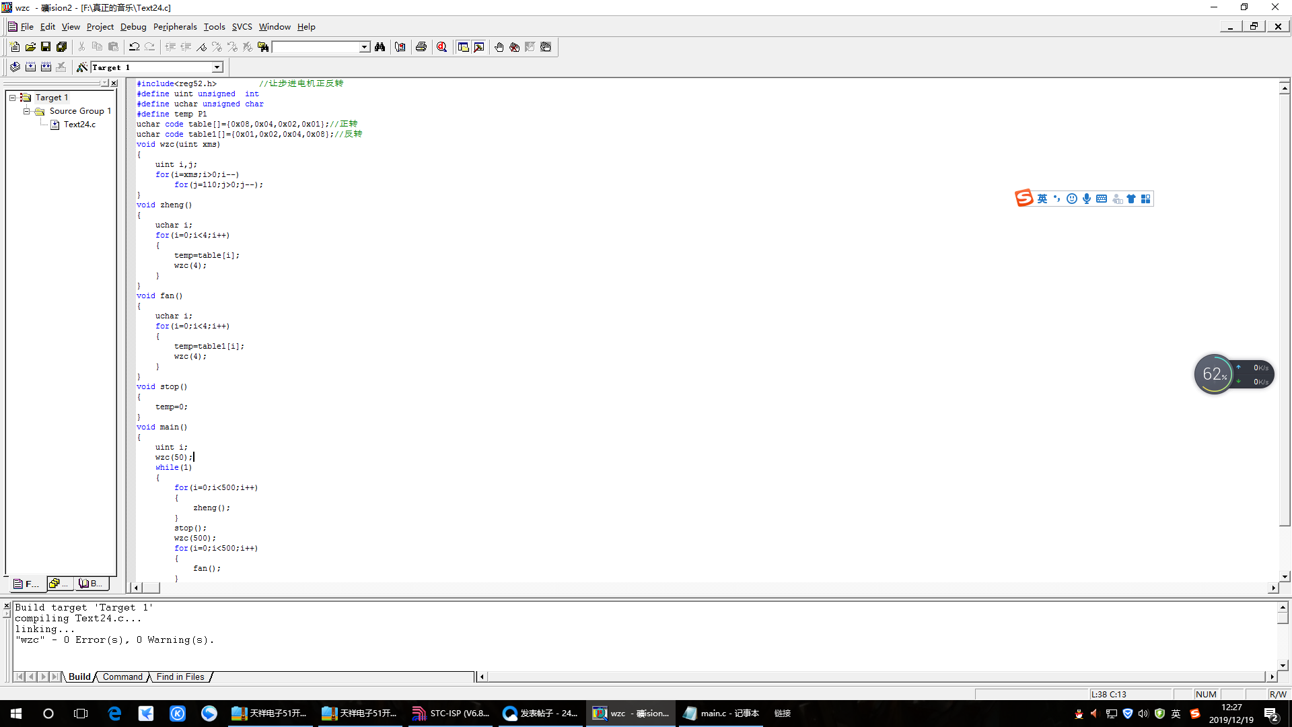Viewport: 1292px width, 727px height.
Task: Open the Sogou toolbox grid icon
Action: (x=1145, y=199)
